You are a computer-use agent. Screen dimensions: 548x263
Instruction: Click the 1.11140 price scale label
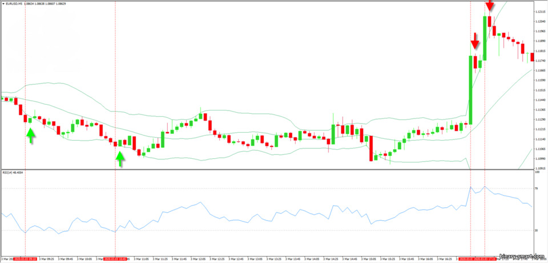point(540,139)
